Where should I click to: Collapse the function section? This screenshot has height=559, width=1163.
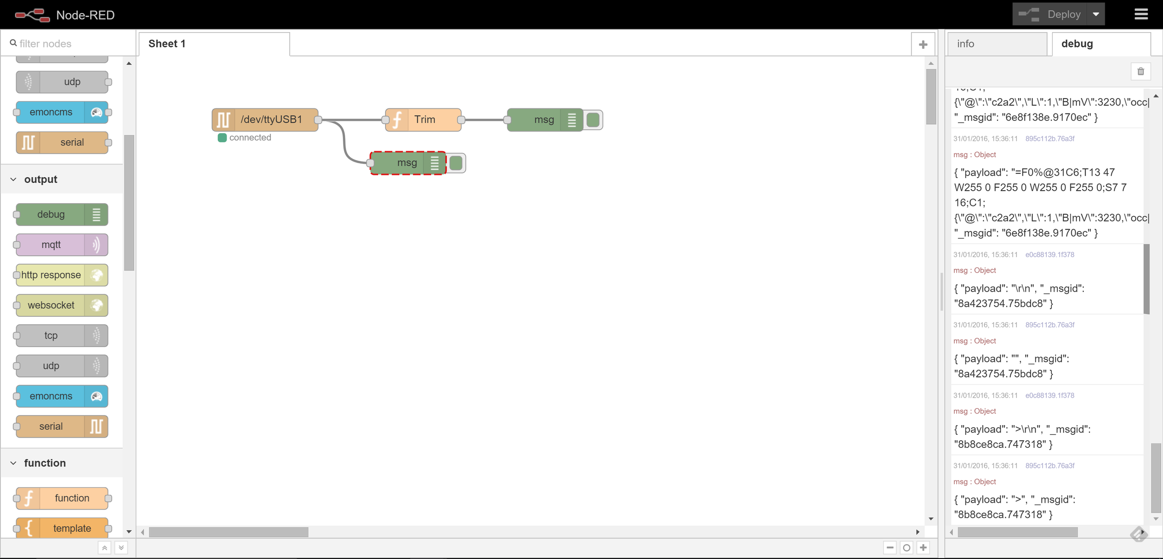pos(13,463)
